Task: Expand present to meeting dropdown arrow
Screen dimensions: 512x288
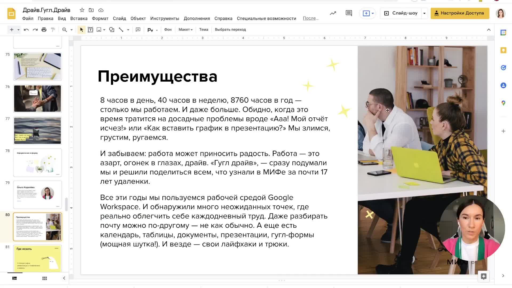Action: click(373, 13)
